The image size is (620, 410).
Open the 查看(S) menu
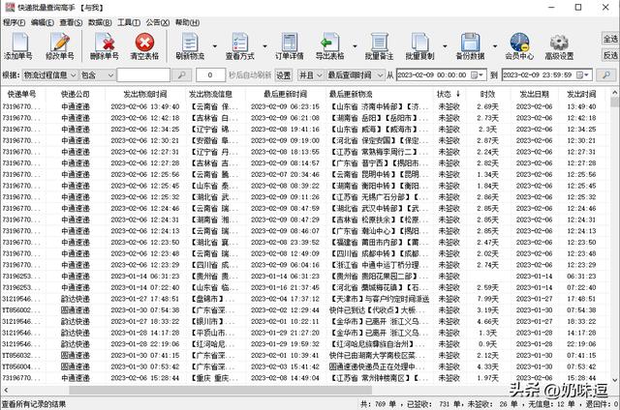(x=71, y=22)
